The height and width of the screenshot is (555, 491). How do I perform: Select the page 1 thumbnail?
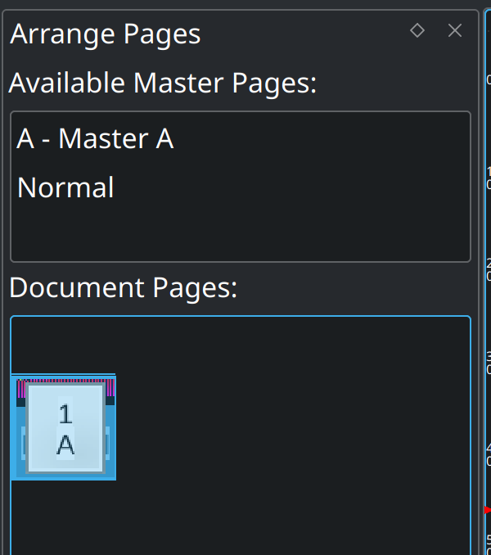pyautogui.click(x=64, y=428)
